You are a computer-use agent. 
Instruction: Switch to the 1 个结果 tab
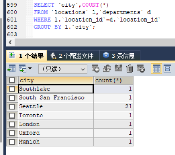click(27, 56)
